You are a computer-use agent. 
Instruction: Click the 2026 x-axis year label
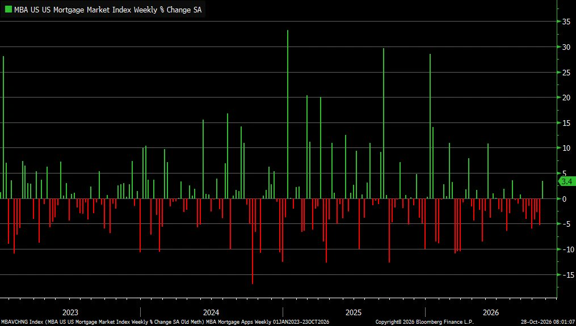pyautogui.click(x=491, y=312)
